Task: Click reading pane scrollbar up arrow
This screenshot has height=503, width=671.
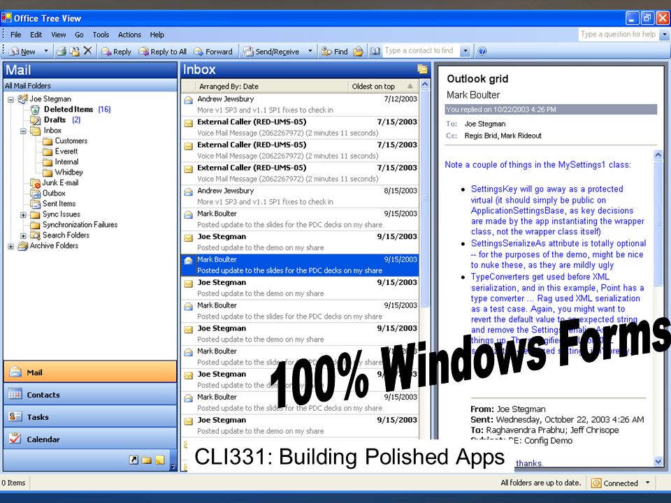Action: point(658,155)
